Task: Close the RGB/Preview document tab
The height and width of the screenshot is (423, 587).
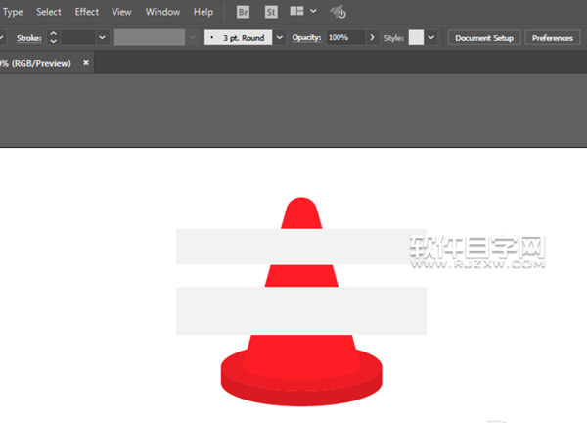Action: point(86,63)
